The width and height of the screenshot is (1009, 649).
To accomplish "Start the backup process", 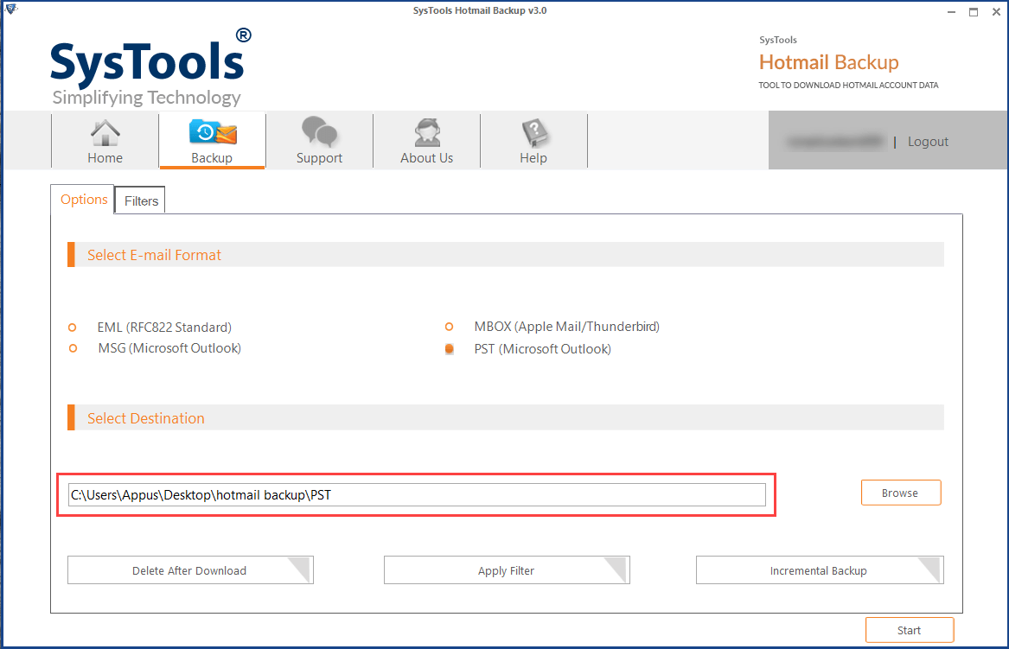I will click(x=910, y=630).
